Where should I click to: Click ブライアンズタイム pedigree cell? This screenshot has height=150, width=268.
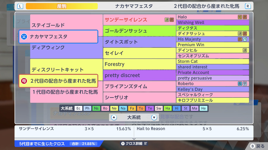pos(139,86)
